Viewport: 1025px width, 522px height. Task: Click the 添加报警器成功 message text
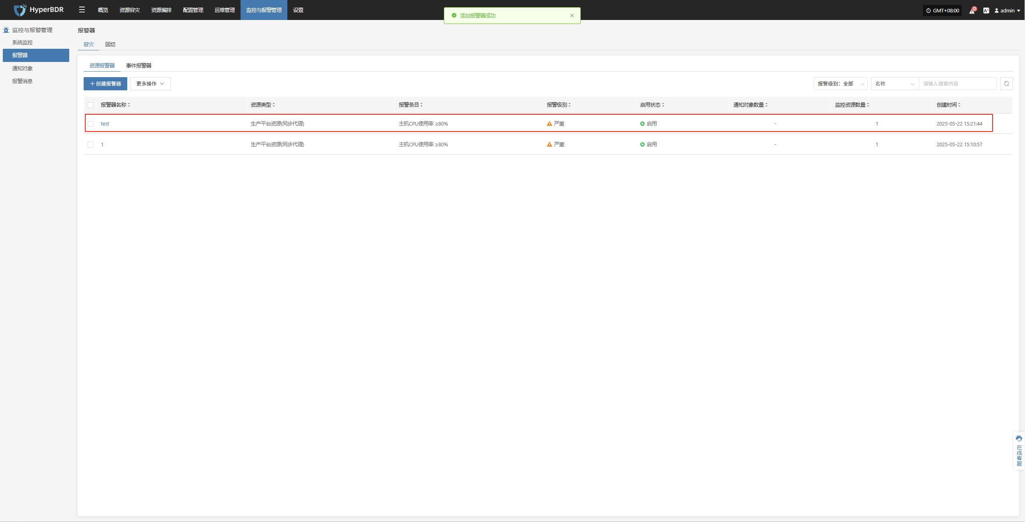coord(477,16)
